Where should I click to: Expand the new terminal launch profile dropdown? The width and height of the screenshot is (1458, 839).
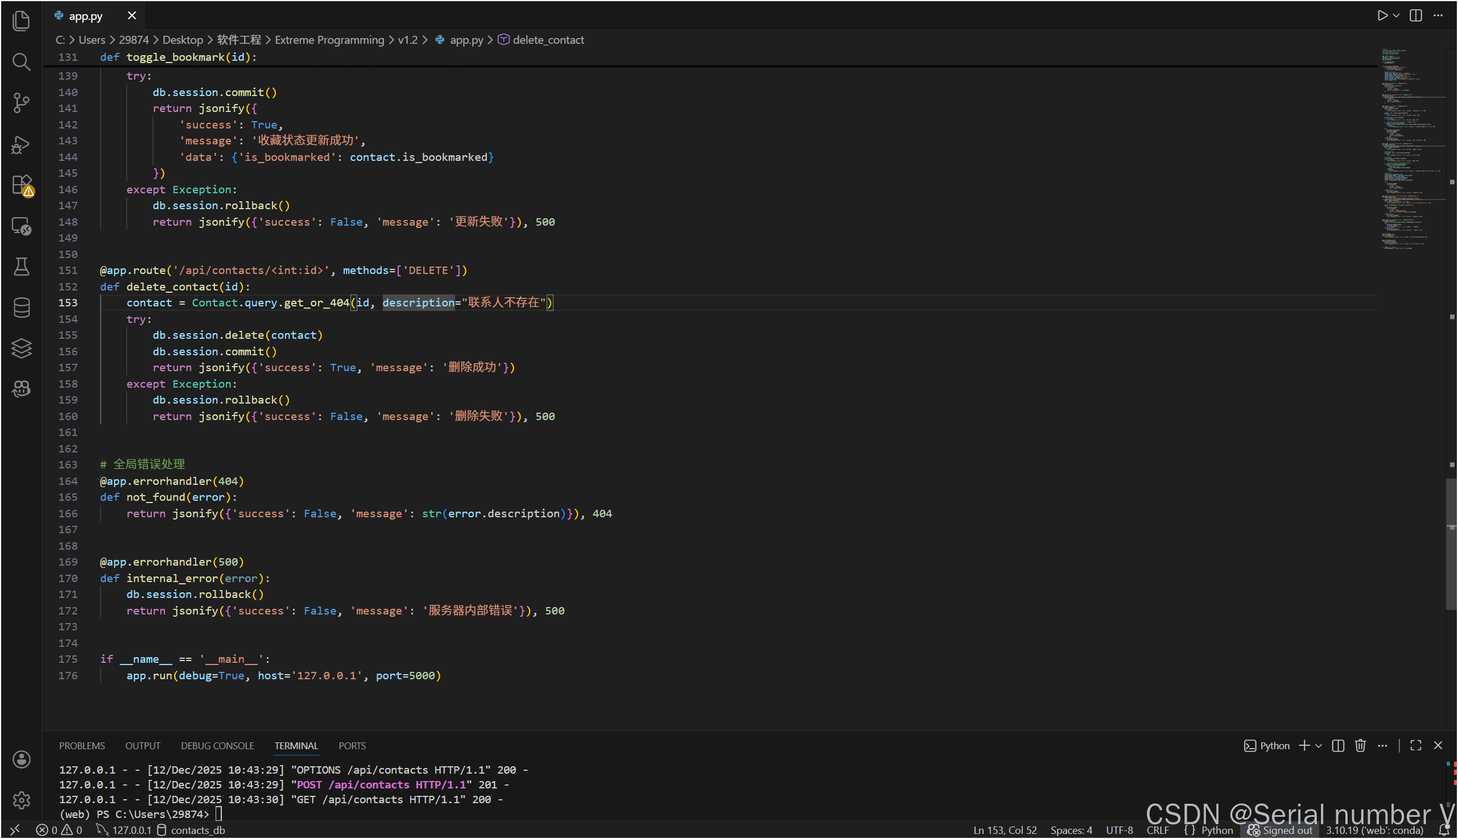(1319, 746)
